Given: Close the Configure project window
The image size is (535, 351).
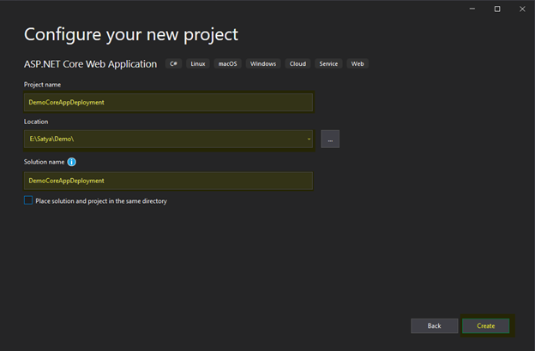Looking at the screenshot, I should (520, 9).
